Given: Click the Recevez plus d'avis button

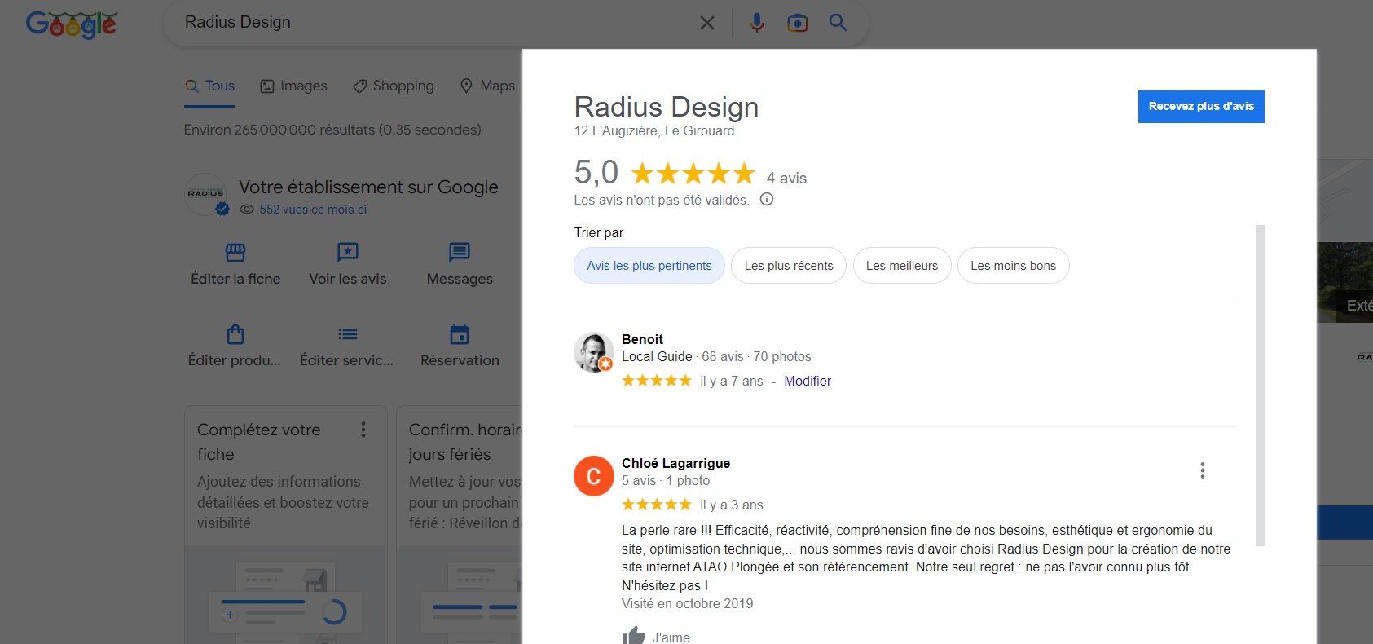Looking at the screenshot, I should tap(1201, 107).
